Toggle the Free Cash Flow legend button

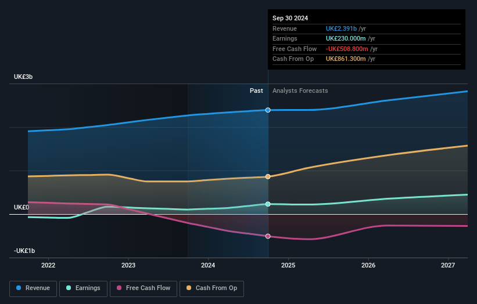144,288
